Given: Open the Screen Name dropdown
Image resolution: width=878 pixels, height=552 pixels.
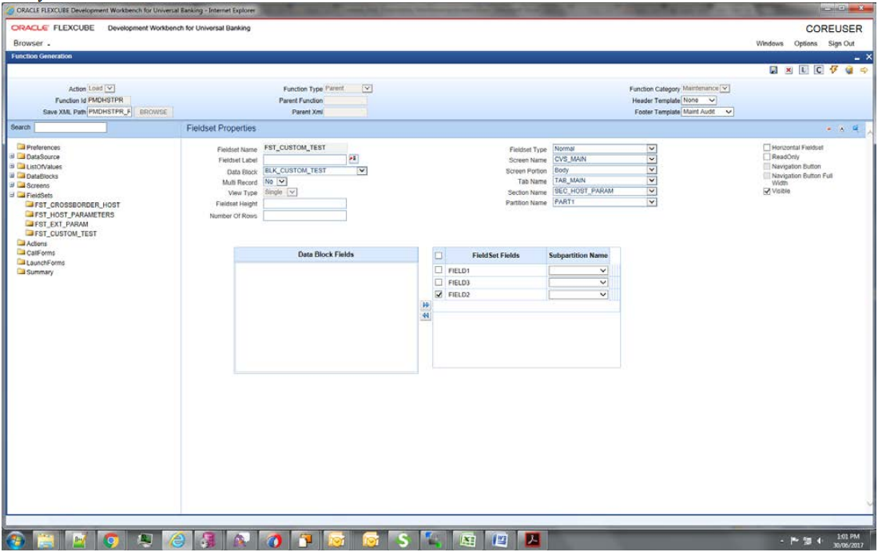Looking at the screenshot, I should coord(652,159).
